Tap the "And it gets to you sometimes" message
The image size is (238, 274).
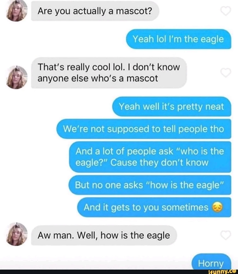(154, 207)
